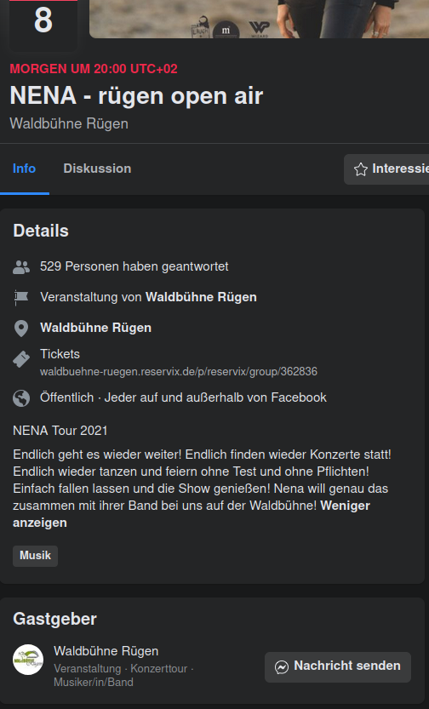Click '529 Personen haben geantwortet'

pos(134,266)
